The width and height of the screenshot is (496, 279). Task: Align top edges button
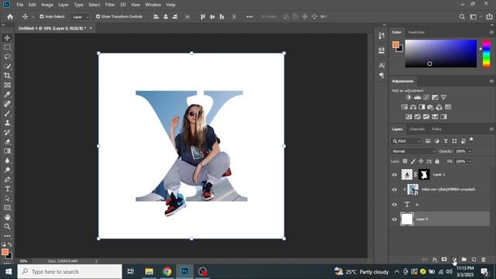[203, 17]
